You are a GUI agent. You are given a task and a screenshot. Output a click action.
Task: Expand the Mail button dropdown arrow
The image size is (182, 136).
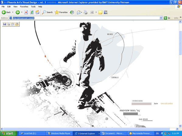pos(82,12)
